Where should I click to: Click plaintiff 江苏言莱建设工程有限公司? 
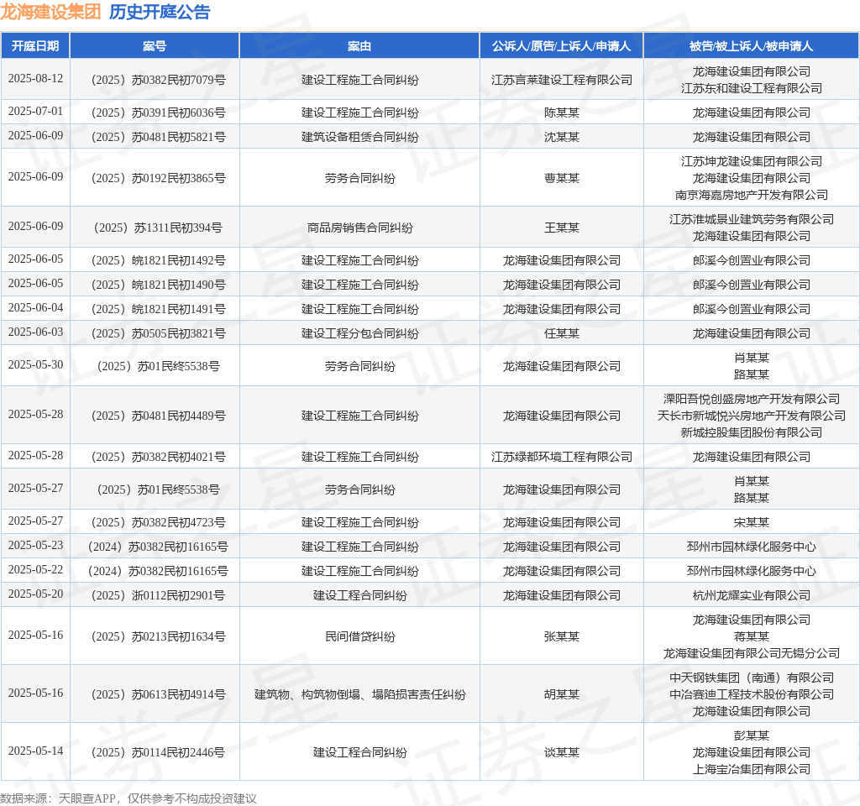point(562,80)
